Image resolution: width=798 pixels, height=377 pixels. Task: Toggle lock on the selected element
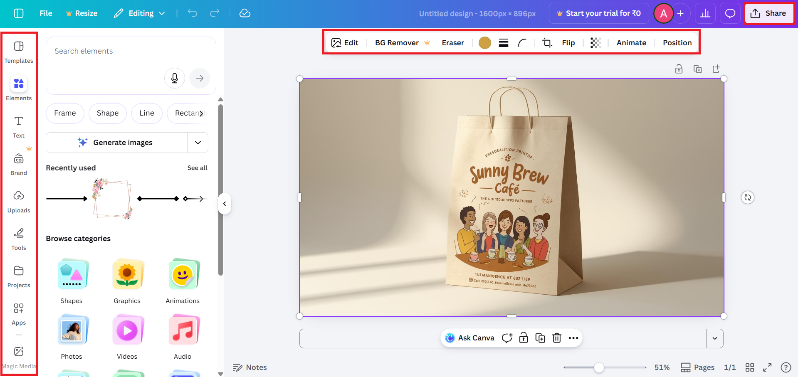point(524,338)
